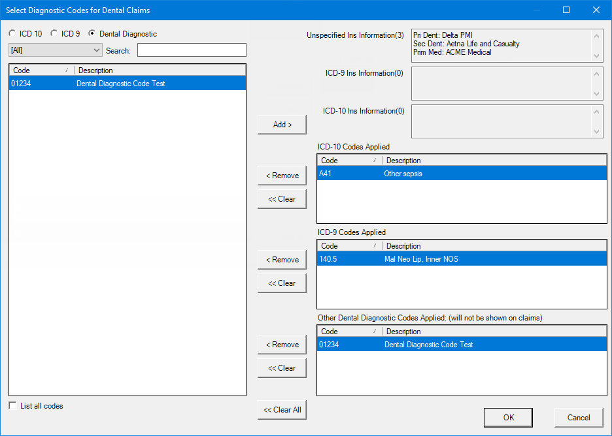The height and width of the screenshot is (436, 612).
Task: Clear all ICD-10 codes applied
Action: pyautogui.click(x=282, y=199)
